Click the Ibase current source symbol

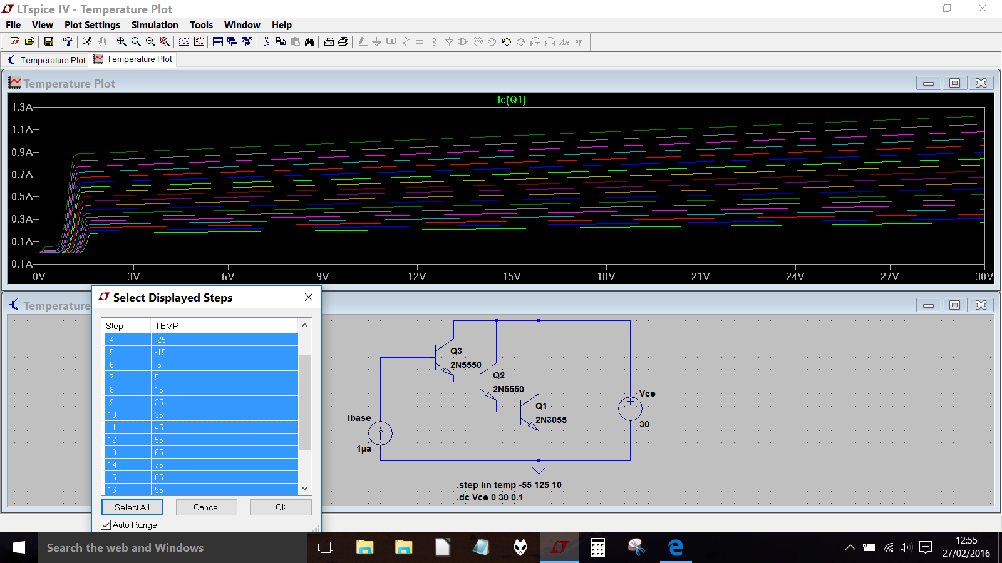click(380, 433)
